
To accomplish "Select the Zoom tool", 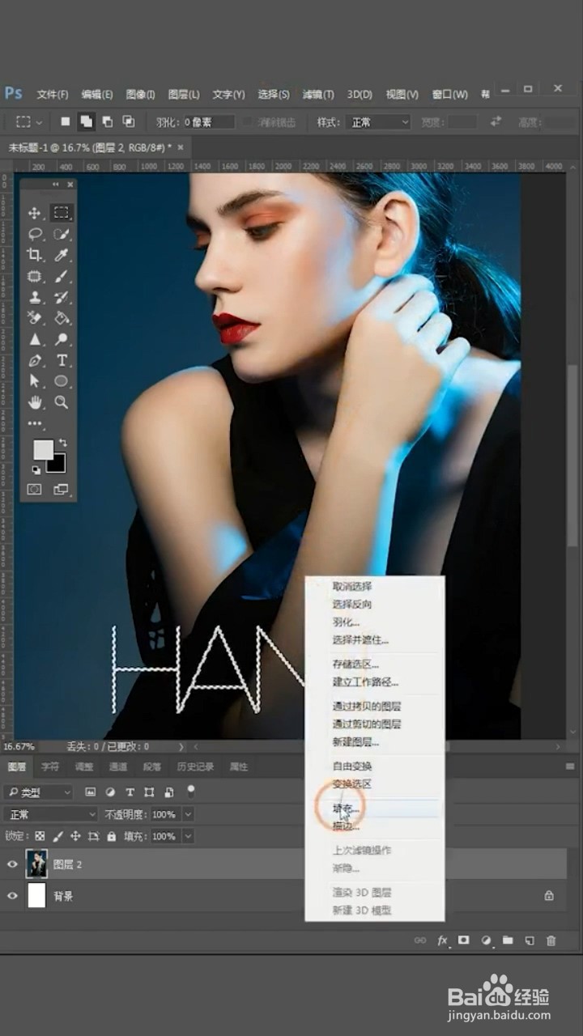I will tap(61, 402).
